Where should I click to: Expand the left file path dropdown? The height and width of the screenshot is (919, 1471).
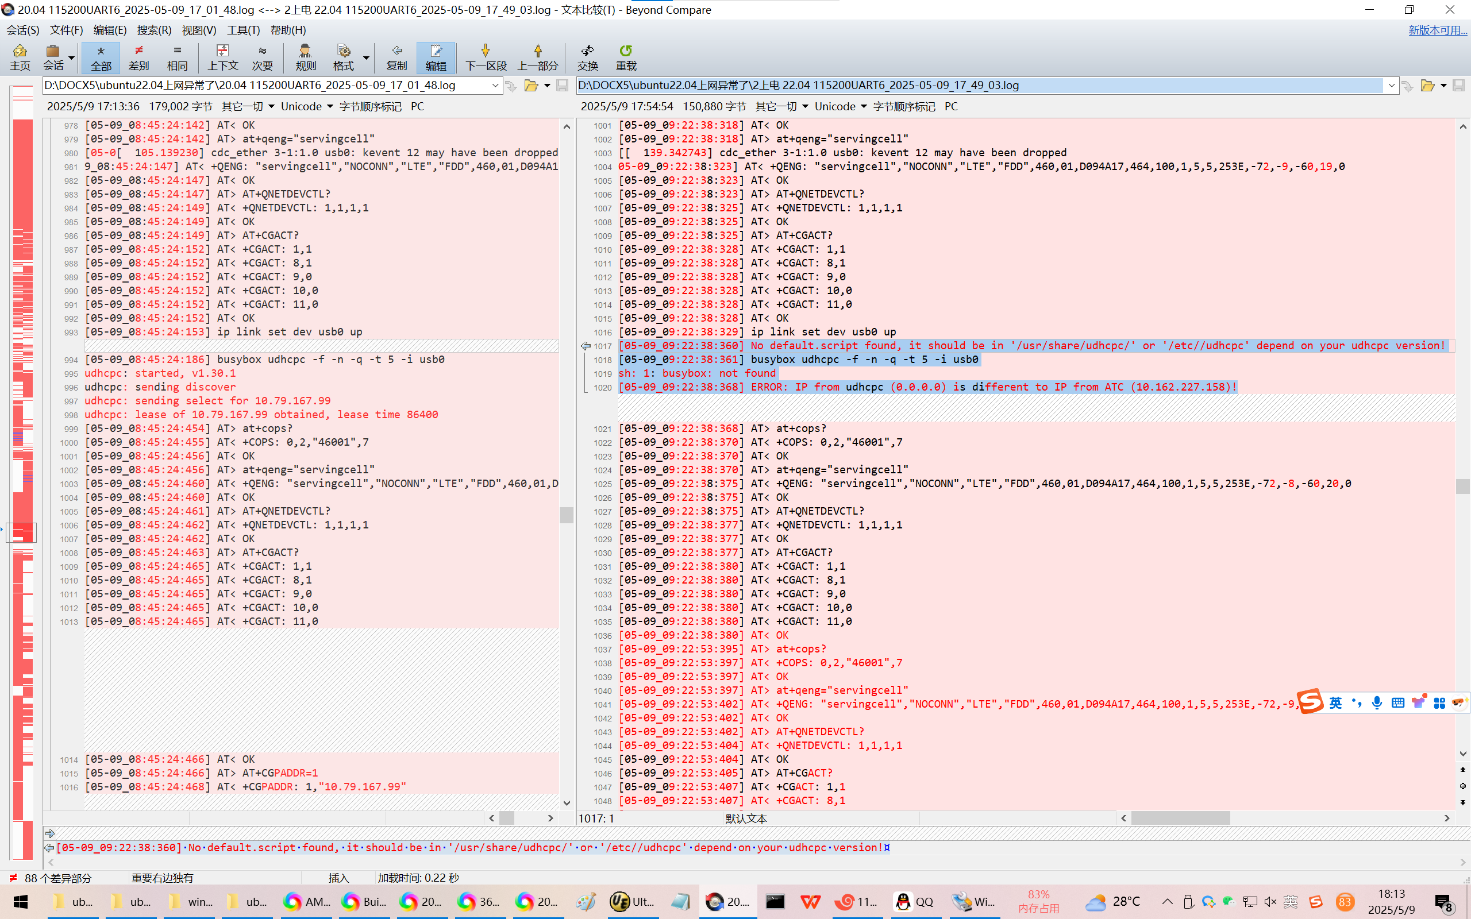pos(495,86)
